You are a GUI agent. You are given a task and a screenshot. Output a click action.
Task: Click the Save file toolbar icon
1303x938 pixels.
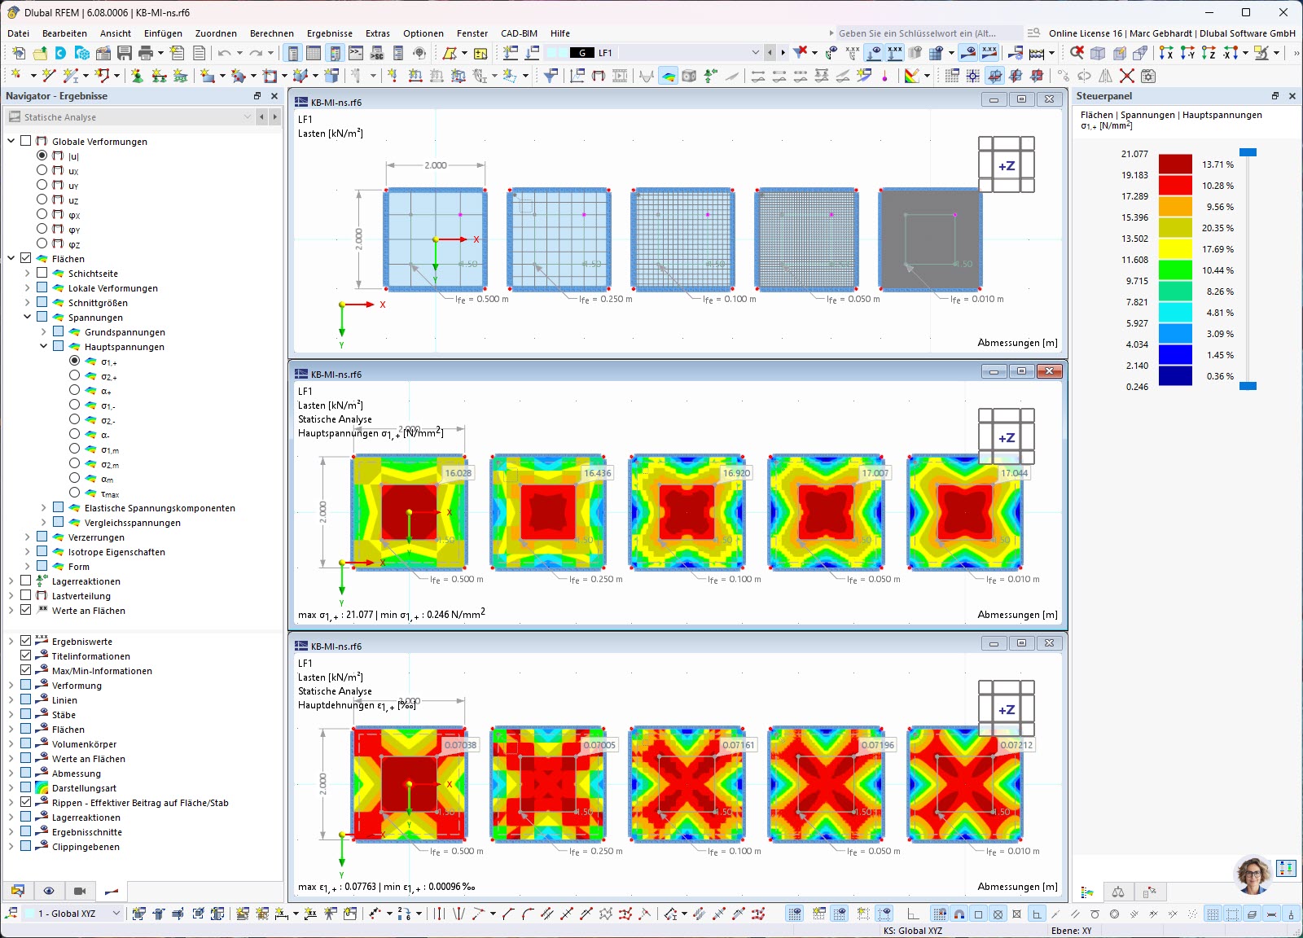click(125, 53)
